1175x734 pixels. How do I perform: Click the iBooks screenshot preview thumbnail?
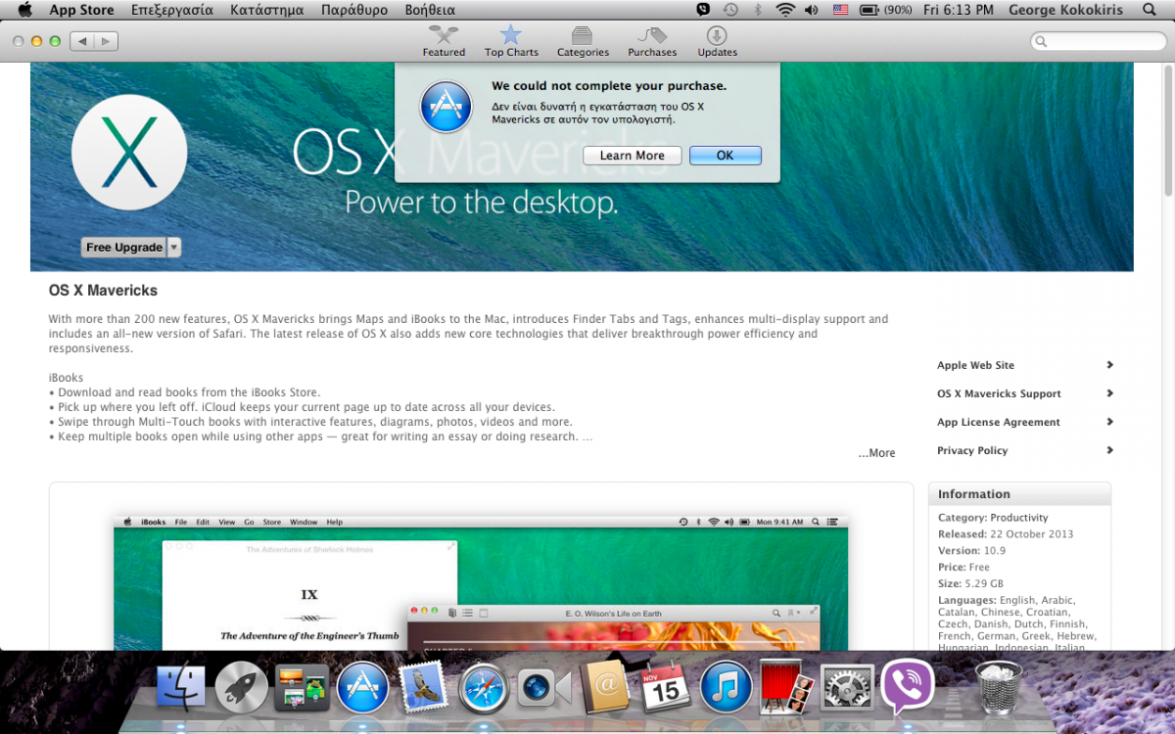(481, 583)
